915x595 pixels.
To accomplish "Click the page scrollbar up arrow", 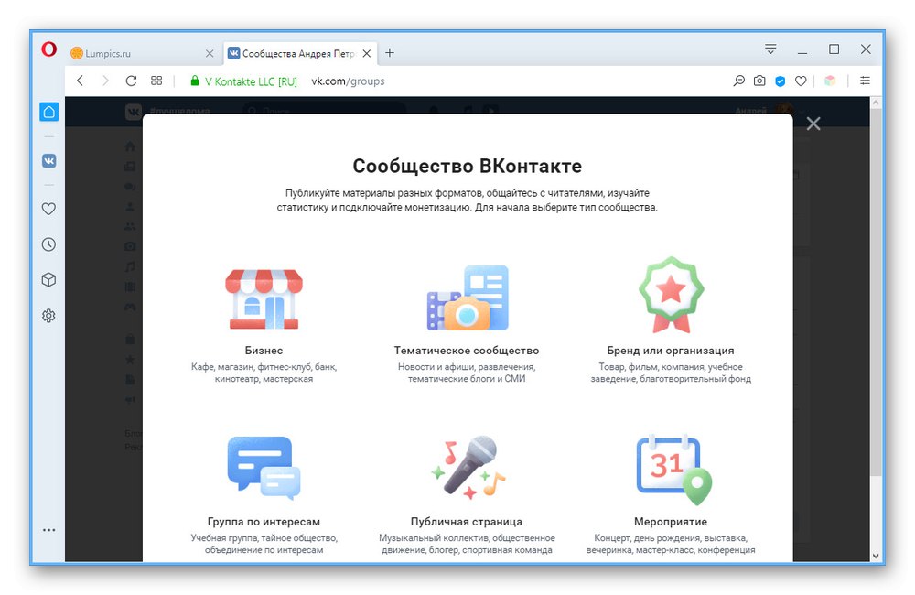I will (x=876, y=103).
